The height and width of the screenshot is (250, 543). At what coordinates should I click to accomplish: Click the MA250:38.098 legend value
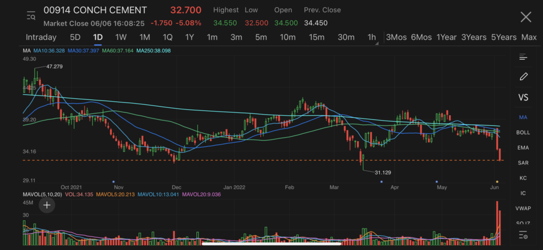(x=153, y=51)
